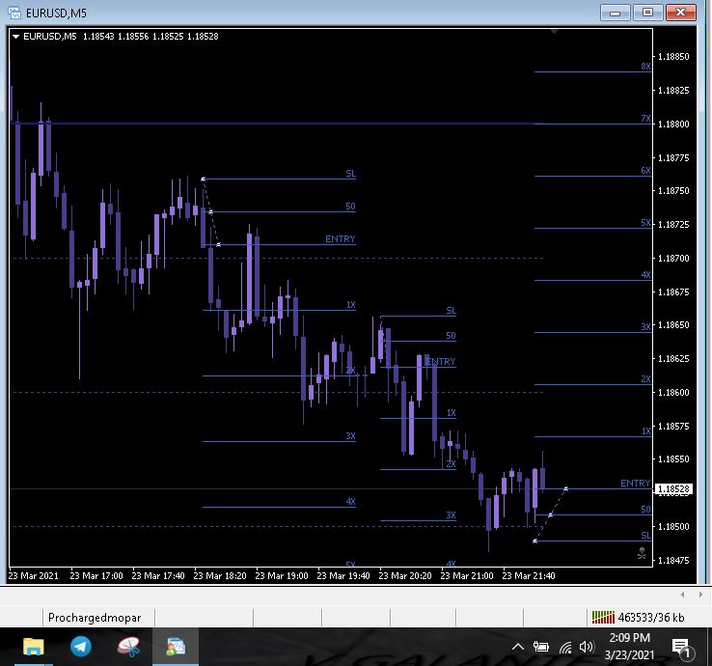Click the 1.18675 price axis label
Screen dimensions: 712x666
(x=673, y=291)
